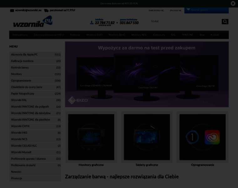The image size is (238, 188).
Task: Click the envelope email icon
Action: (x=12, y=10)
